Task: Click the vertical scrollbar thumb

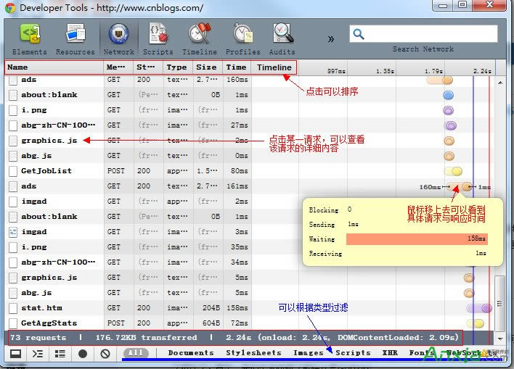Action: click(x=499, y=304)
